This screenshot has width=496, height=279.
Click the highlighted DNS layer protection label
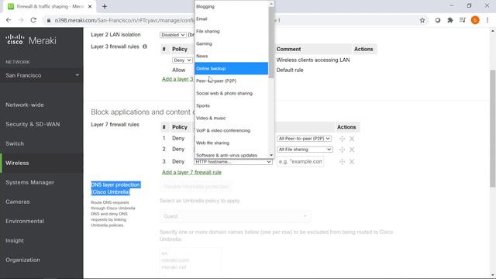pos(115,188)
